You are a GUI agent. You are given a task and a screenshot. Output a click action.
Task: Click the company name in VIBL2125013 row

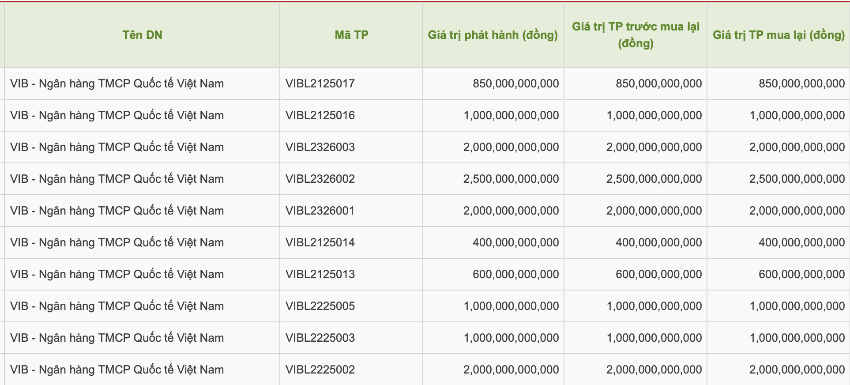click(117, 274)
